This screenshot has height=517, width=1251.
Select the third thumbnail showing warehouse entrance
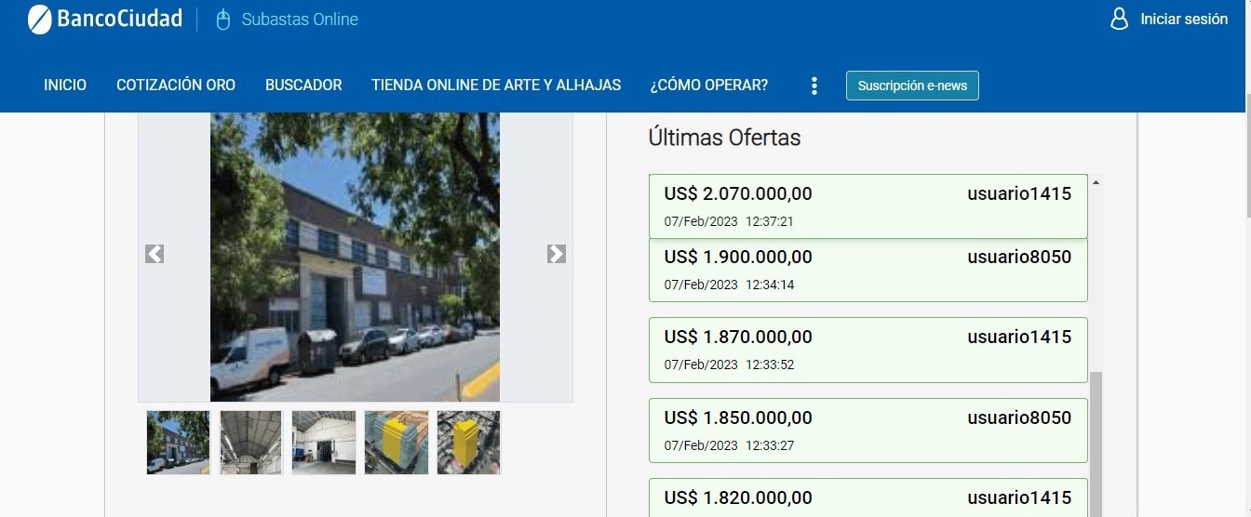coord(324,443)
